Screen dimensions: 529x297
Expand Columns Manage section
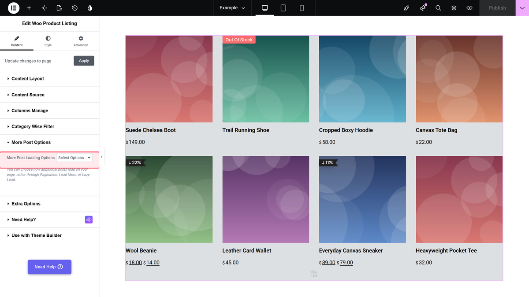[50, 110]
